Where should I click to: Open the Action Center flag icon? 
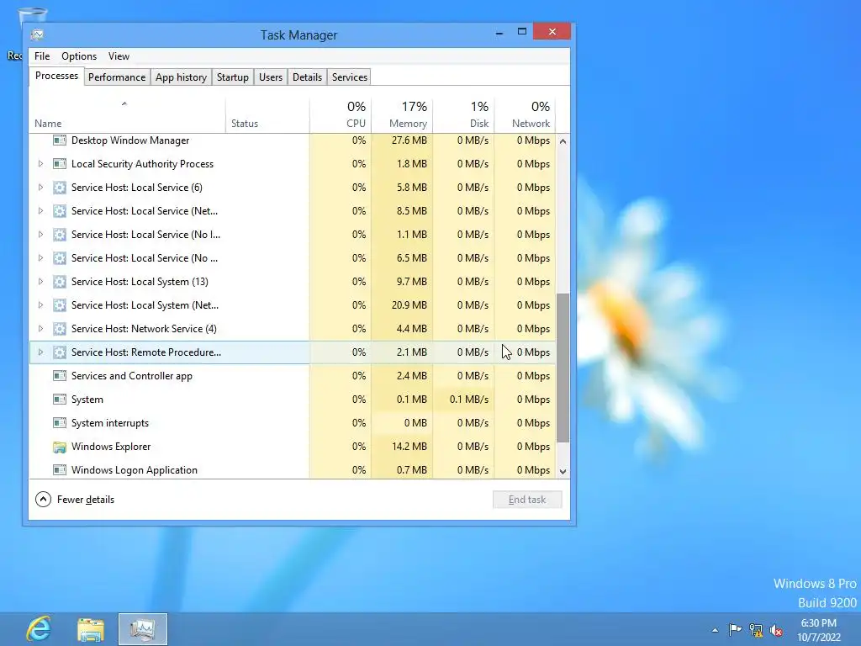coord(735,629)
